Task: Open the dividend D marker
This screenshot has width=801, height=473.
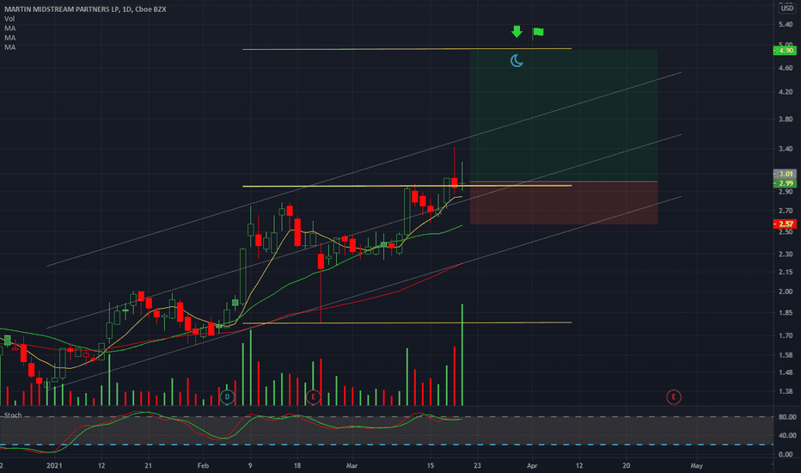Action: point(227,396)
